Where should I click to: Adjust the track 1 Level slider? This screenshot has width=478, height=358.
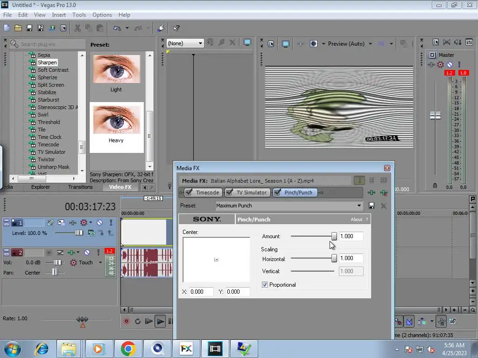click(78, 233)
